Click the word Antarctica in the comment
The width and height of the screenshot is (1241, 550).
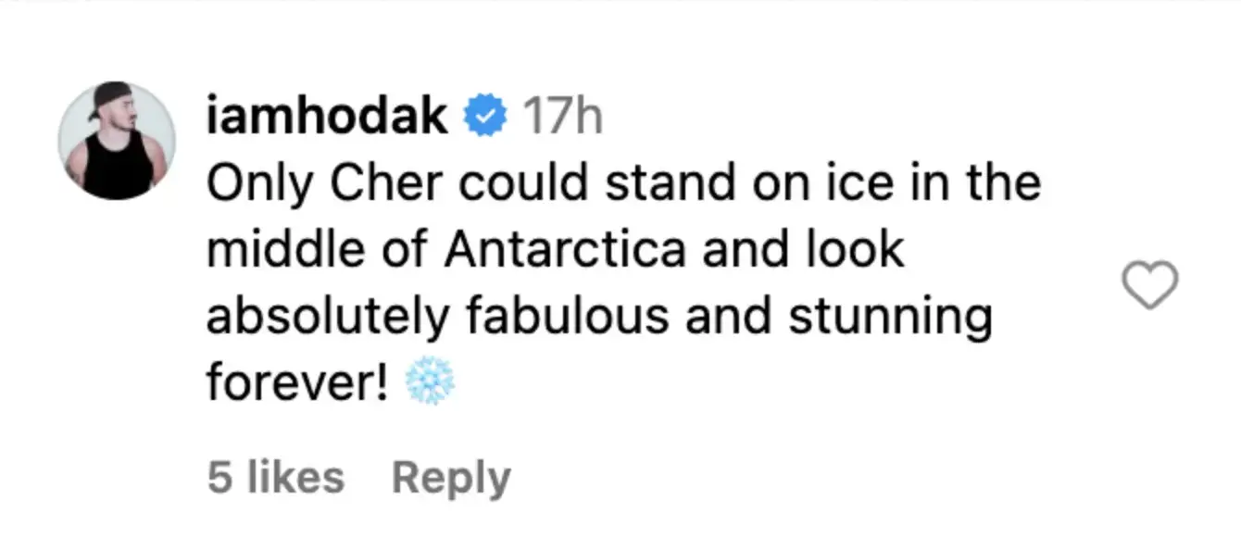point(565,250)
